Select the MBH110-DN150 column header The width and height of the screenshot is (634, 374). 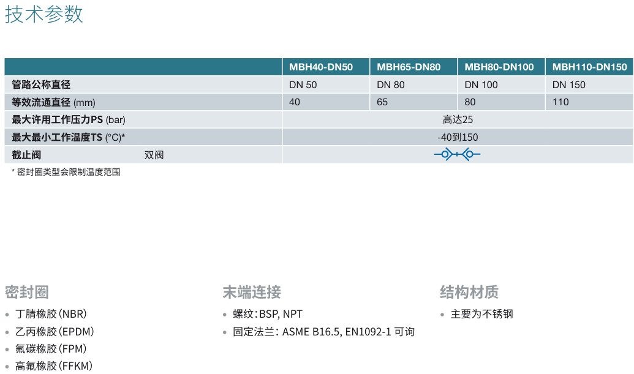coord(589,67)
